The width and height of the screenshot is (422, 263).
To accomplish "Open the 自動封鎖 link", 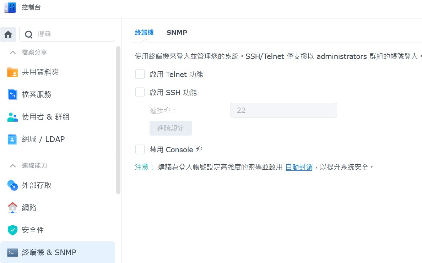I will pos(299,167).
